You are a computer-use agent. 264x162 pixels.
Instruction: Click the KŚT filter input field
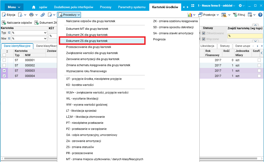coord(53,36)
